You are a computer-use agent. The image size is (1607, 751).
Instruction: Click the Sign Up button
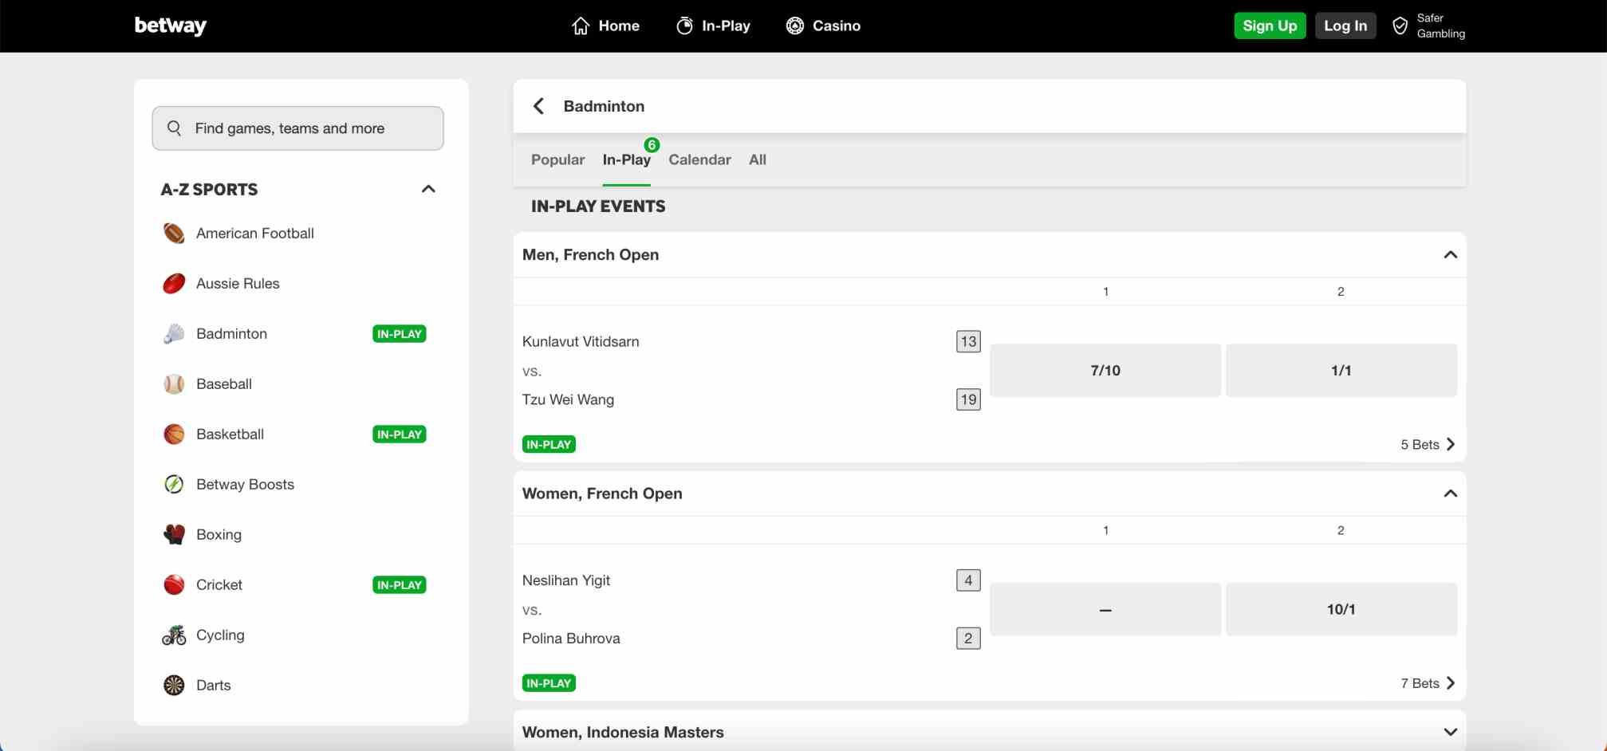[1270, 25]
